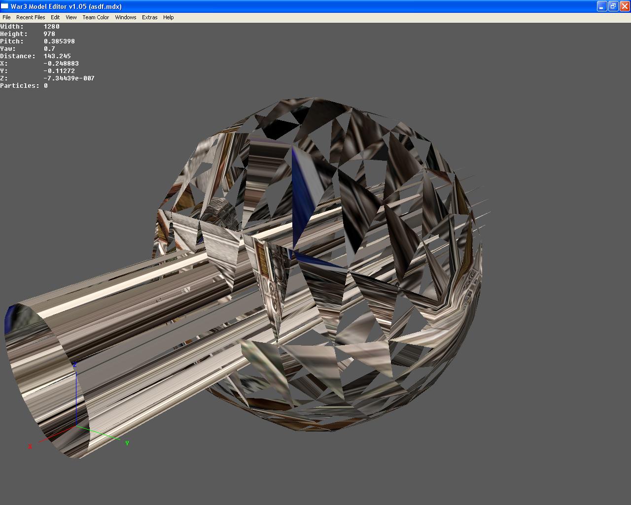631x505 pixels.
Task: Click the Distance value in viewport stats
Action: click(x=57, y=56)
